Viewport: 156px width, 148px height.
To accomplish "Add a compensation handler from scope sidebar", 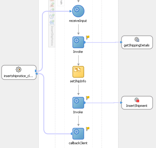I will 52,22.
